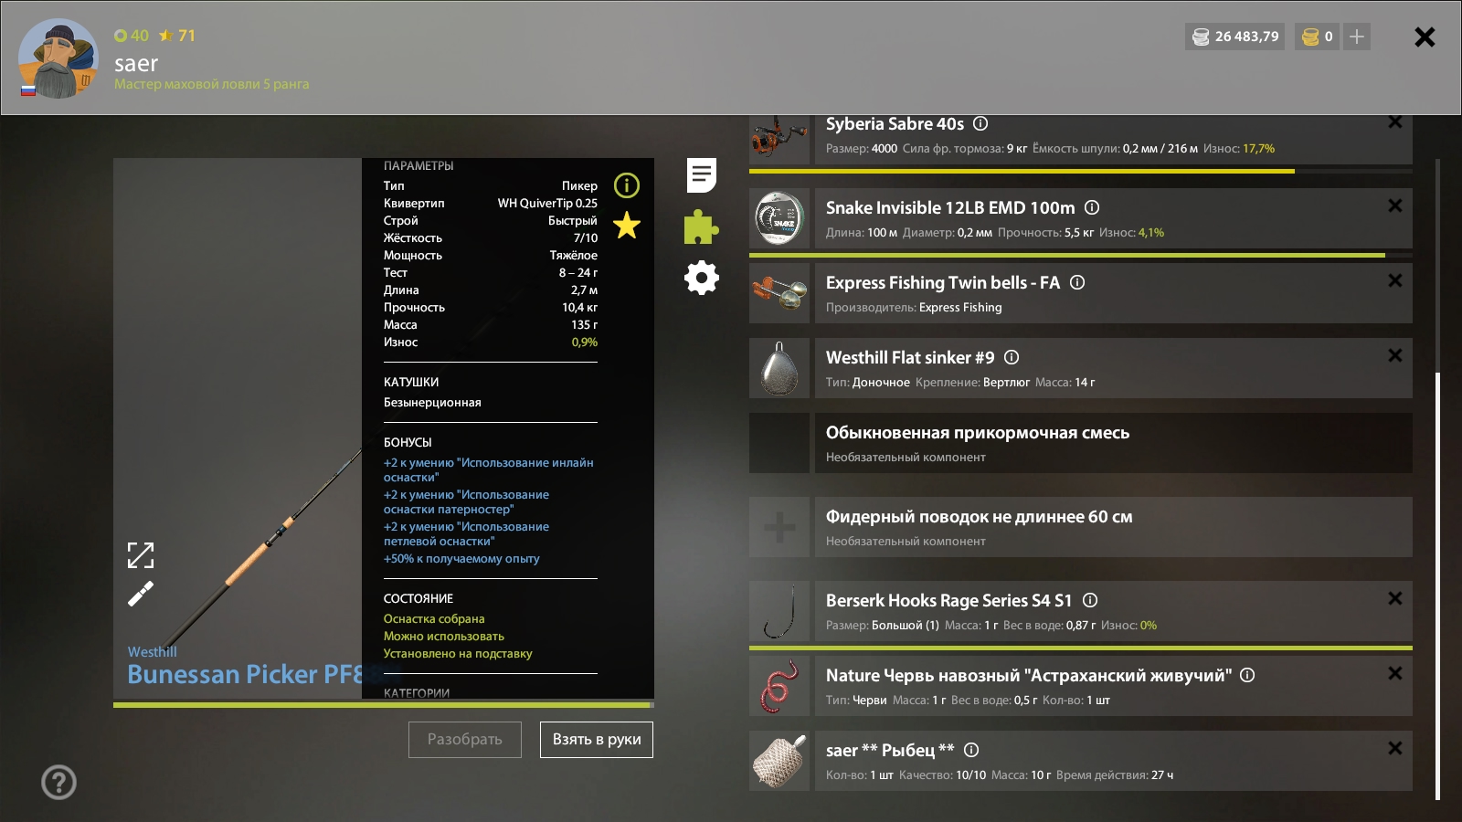Add gold coins with plus button

1357,37
